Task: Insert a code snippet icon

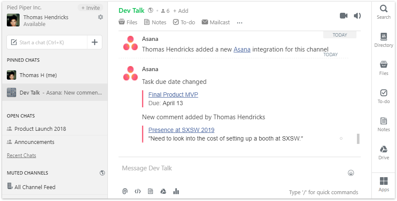Action: 137,191
